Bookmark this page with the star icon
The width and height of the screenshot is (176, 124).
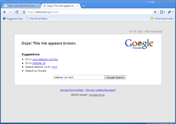[x=24, y=12]
